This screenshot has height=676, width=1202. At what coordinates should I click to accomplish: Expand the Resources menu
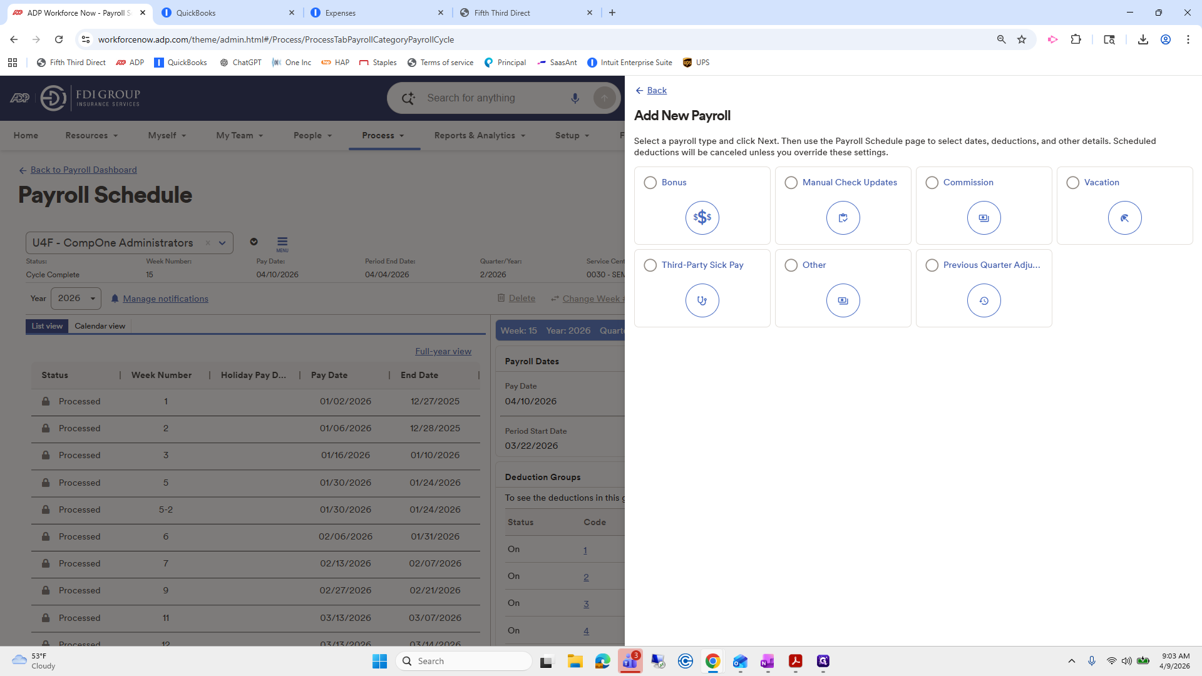tap(91, 135)
